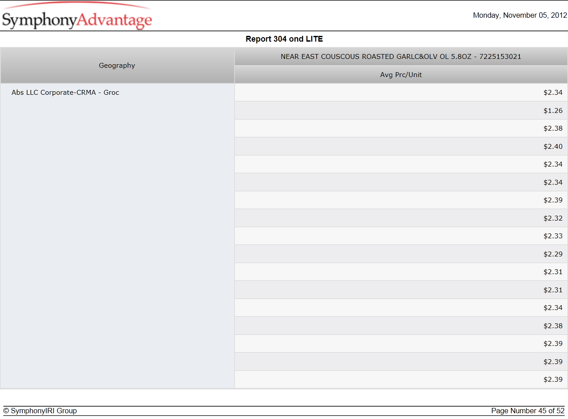Select the date Monday, November 05, 2012

[520, 15]
